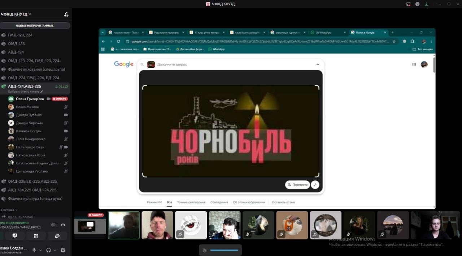Select Дмитро Зубенко in the participant list
462x256 pixels.
pyautogui.click(x=29, y=115)
